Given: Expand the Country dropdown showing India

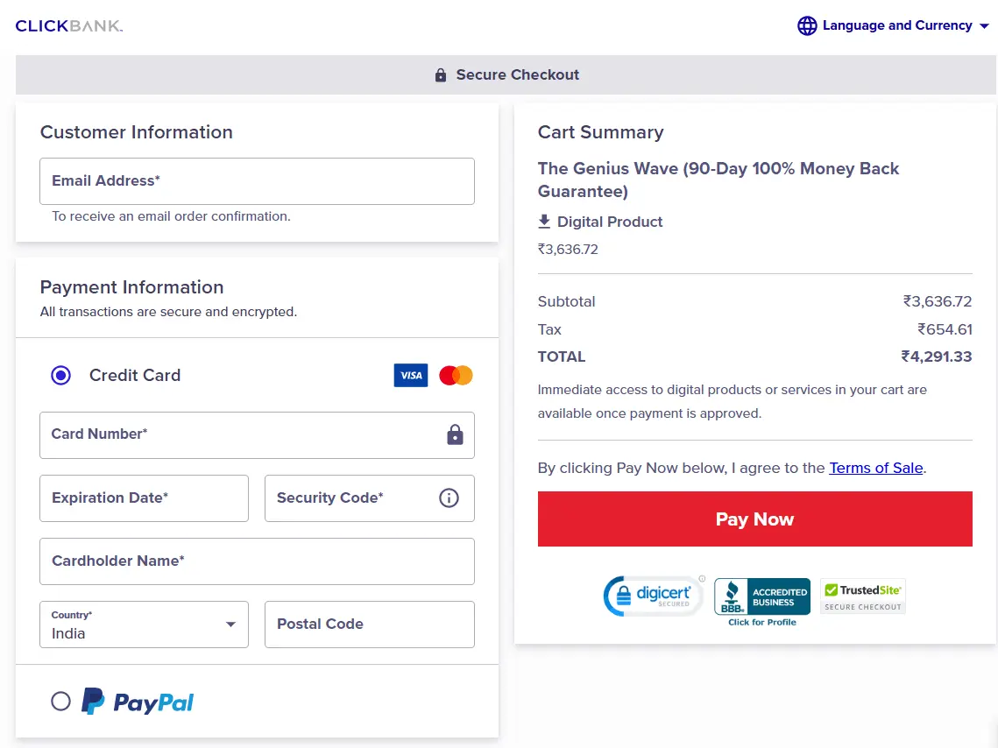Looking at the screenshot, I should [144, 625].
